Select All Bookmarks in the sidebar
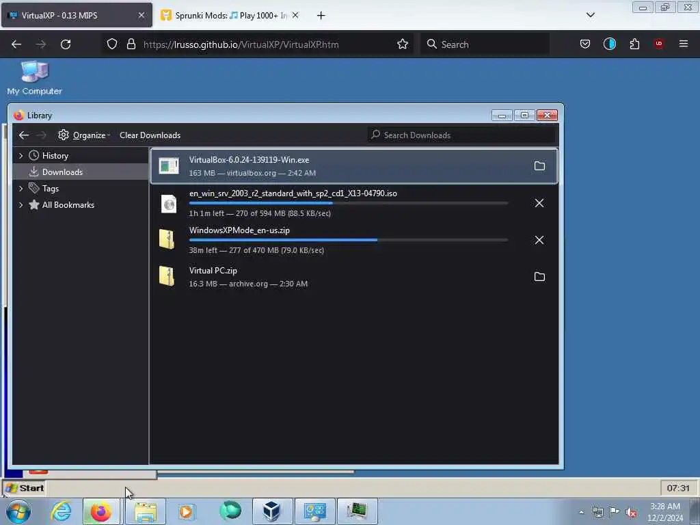Viewport: 700px width, 525px height. (81, 205)
